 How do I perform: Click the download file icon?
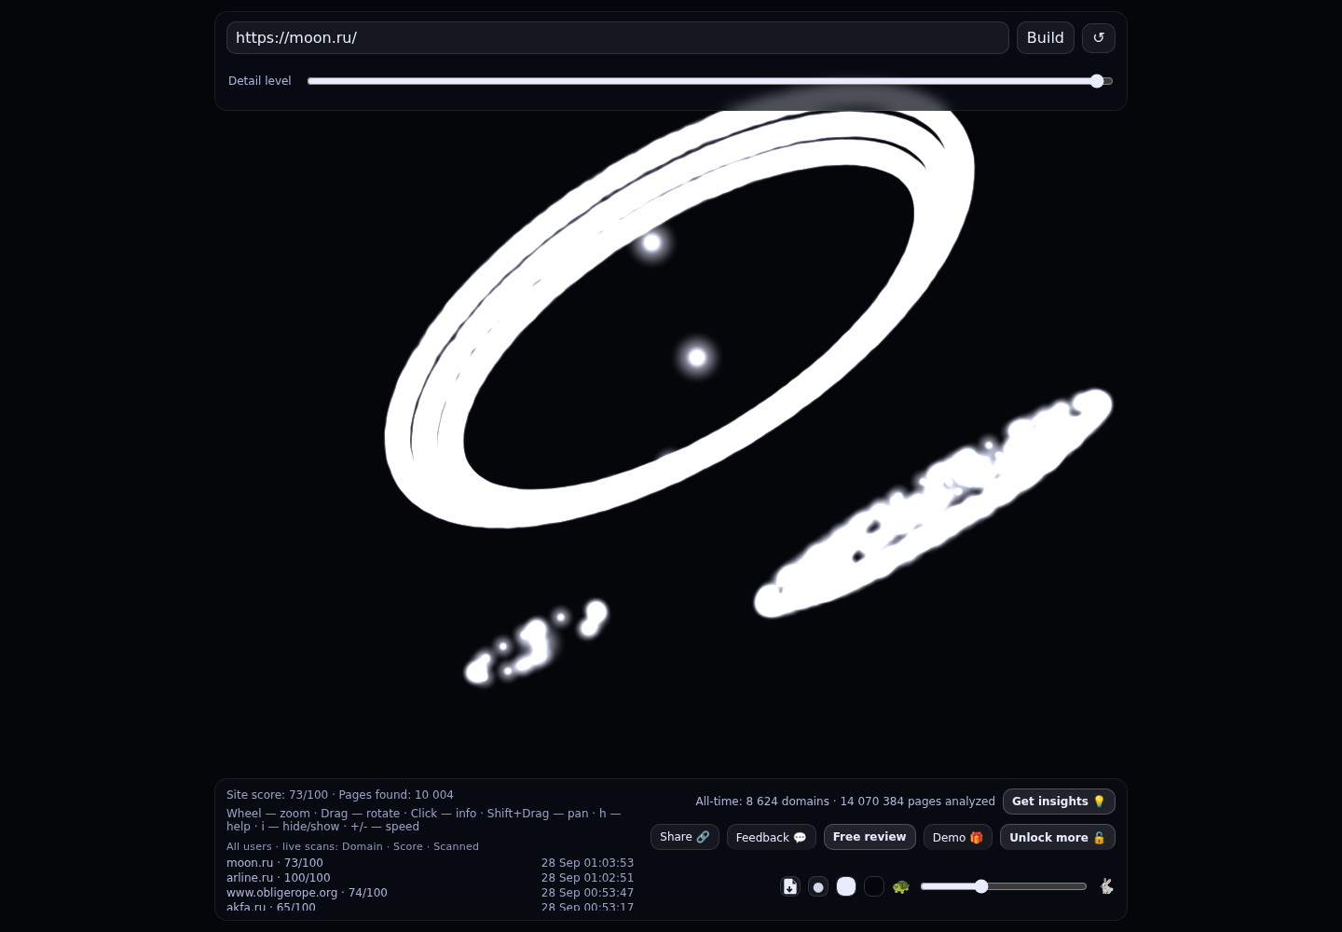[790, 886]
